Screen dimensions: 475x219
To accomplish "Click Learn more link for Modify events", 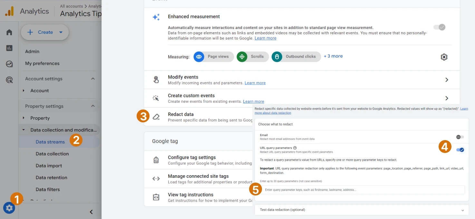I will [255, 83].
